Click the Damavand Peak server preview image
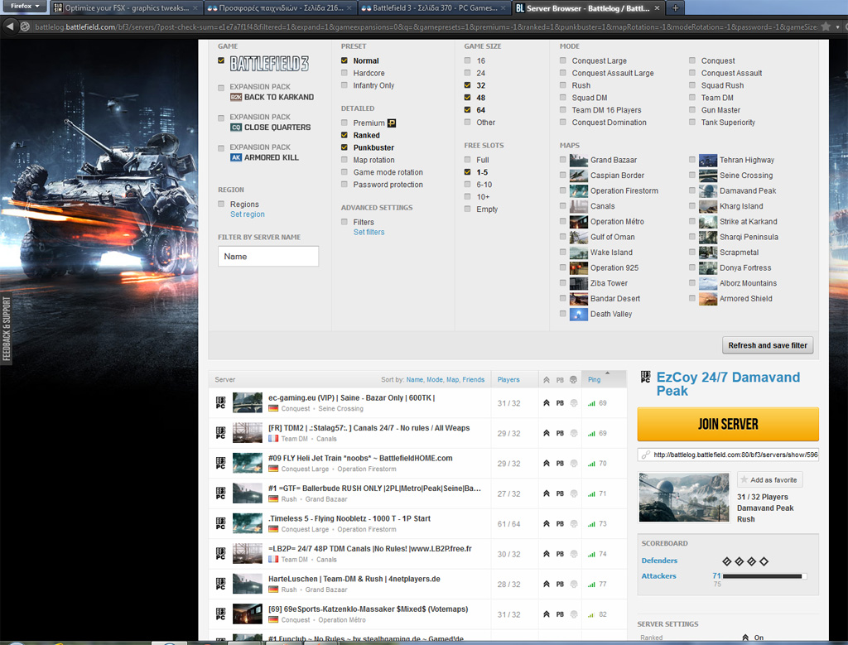The width and height of the screenshot is (848, 645). click(x=684, y=498)
